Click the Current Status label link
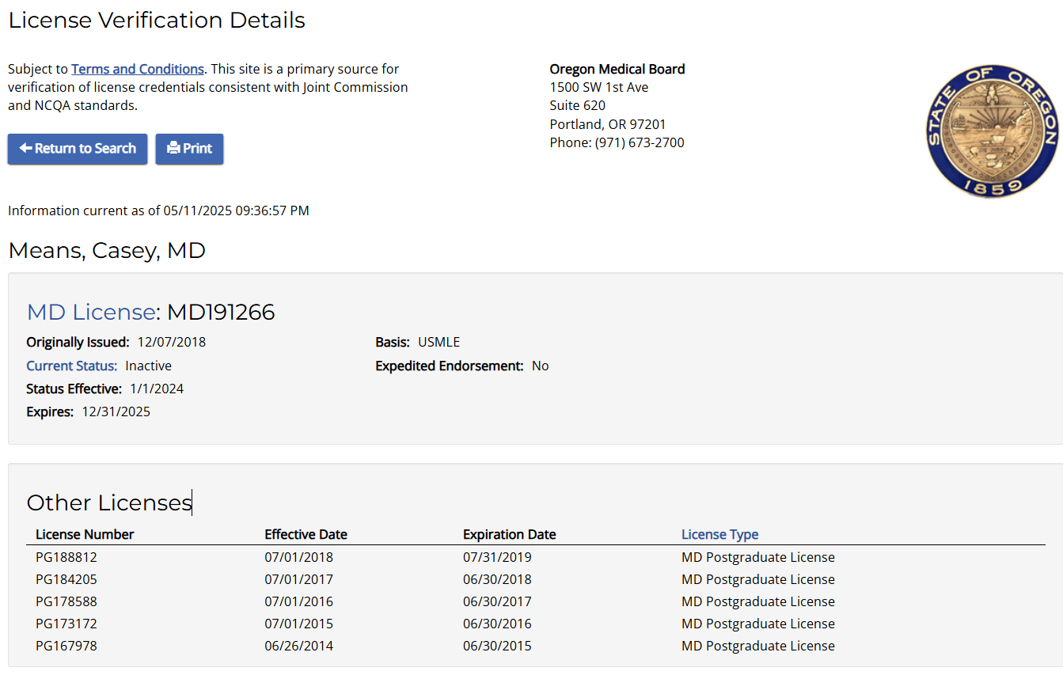 [72, 366]
